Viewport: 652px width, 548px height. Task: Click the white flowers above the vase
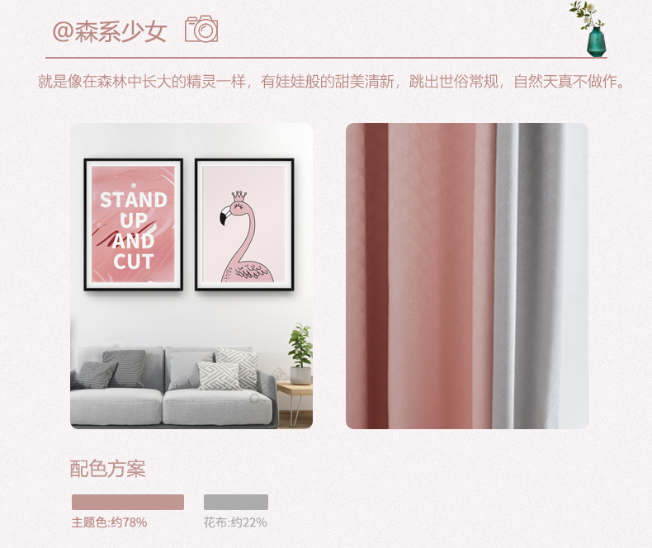coord(585,12)
